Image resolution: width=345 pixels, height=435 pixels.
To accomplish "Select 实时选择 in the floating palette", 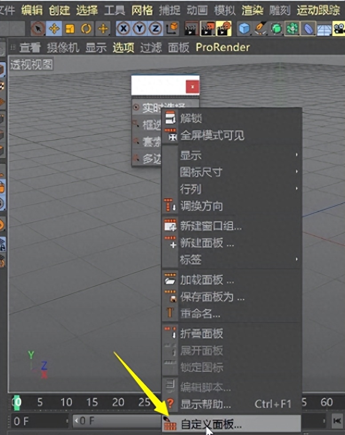I will (x=165, y=107).
